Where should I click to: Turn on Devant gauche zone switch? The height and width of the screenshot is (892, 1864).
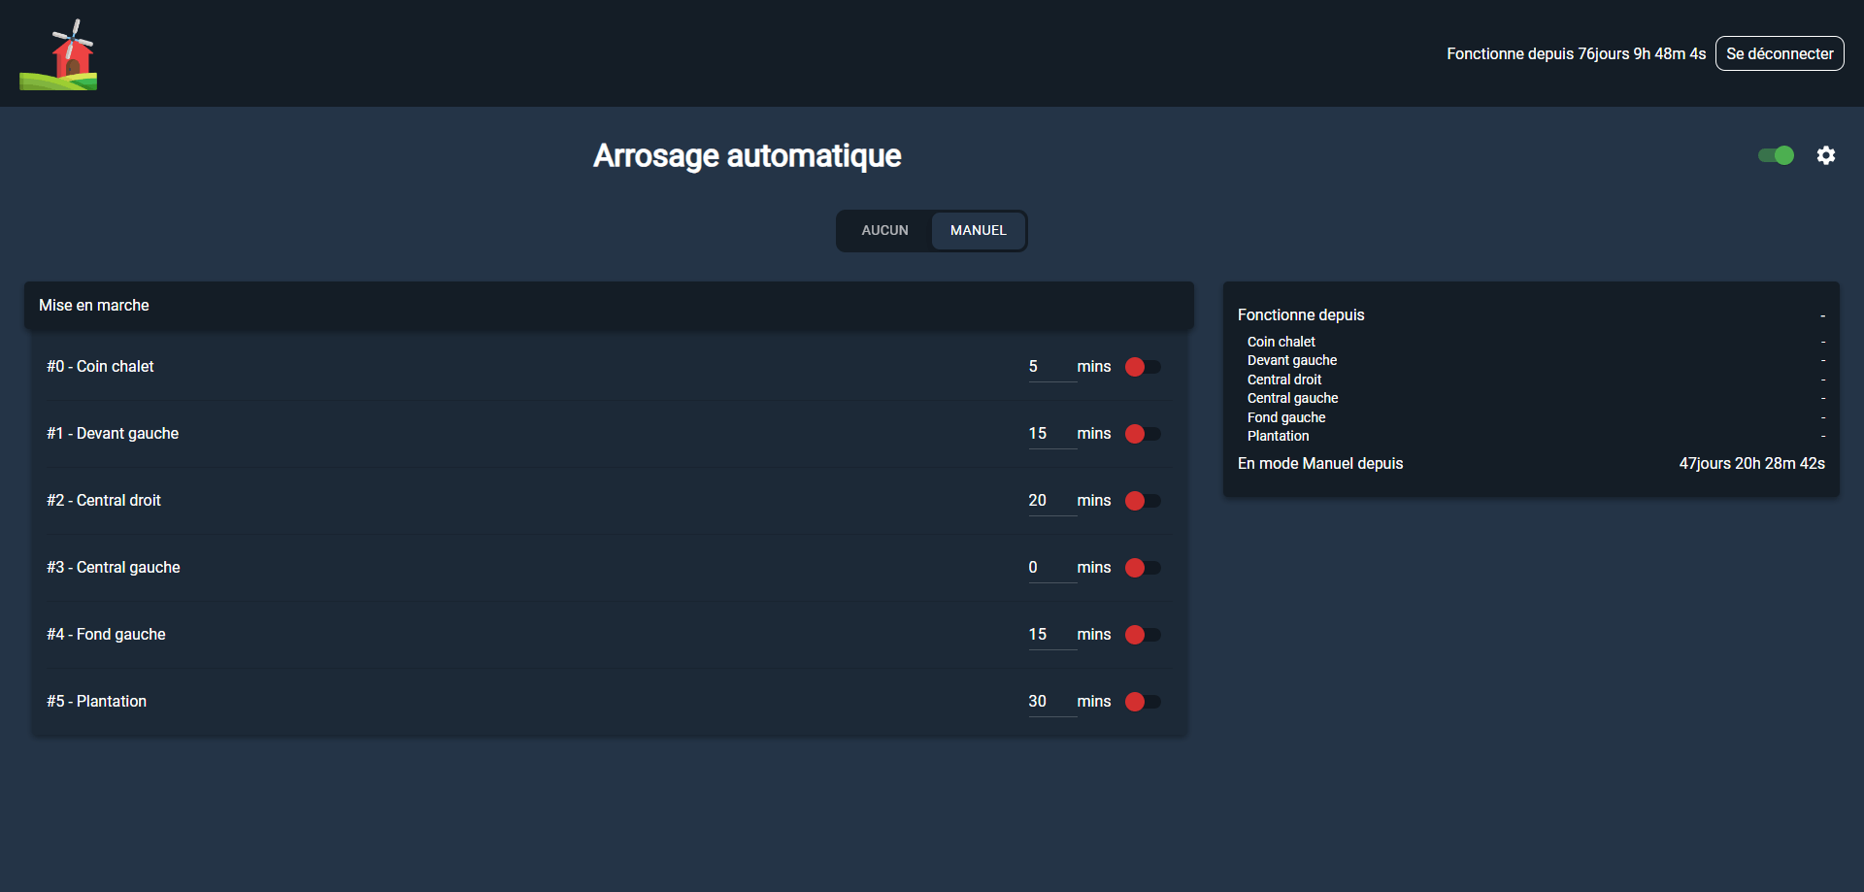tap(1143, 434)
